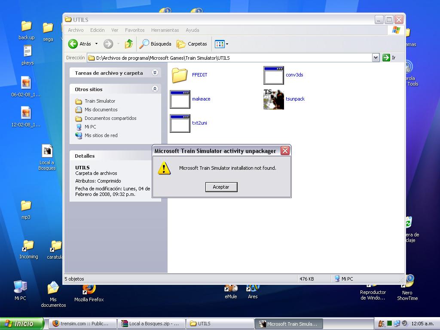Open the tsunpack program icon
Screen dimensions: 440x330
coord(274,99)
